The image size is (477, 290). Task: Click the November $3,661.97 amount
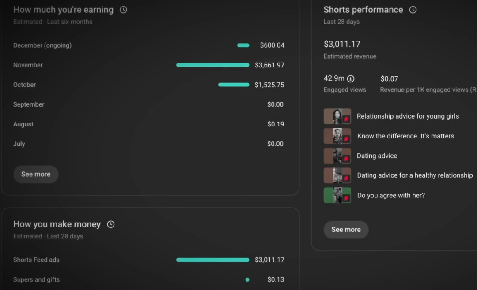point(269,65)
